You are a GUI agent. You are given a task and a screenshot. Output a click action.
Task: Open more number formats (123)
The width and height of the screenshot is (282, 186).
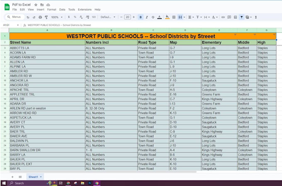tap(94, 17)
